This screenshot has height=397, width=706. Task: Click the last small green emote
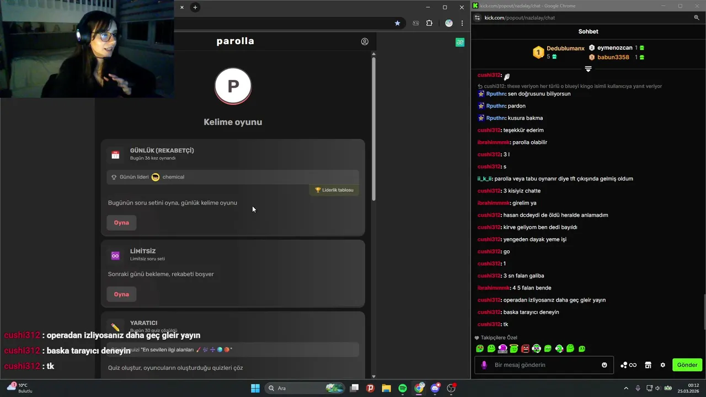(x=582, y=348)
